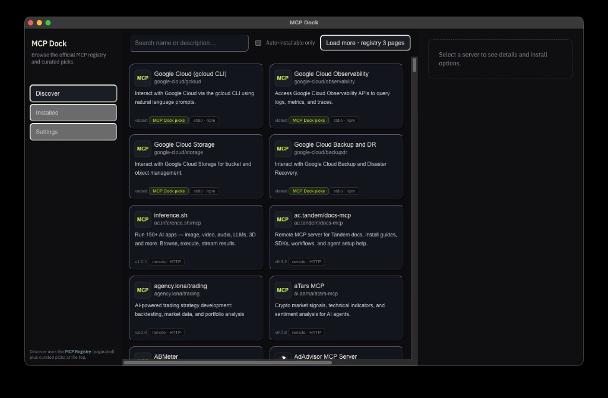Click the icon on the ABMeter card

coord(142,357)
